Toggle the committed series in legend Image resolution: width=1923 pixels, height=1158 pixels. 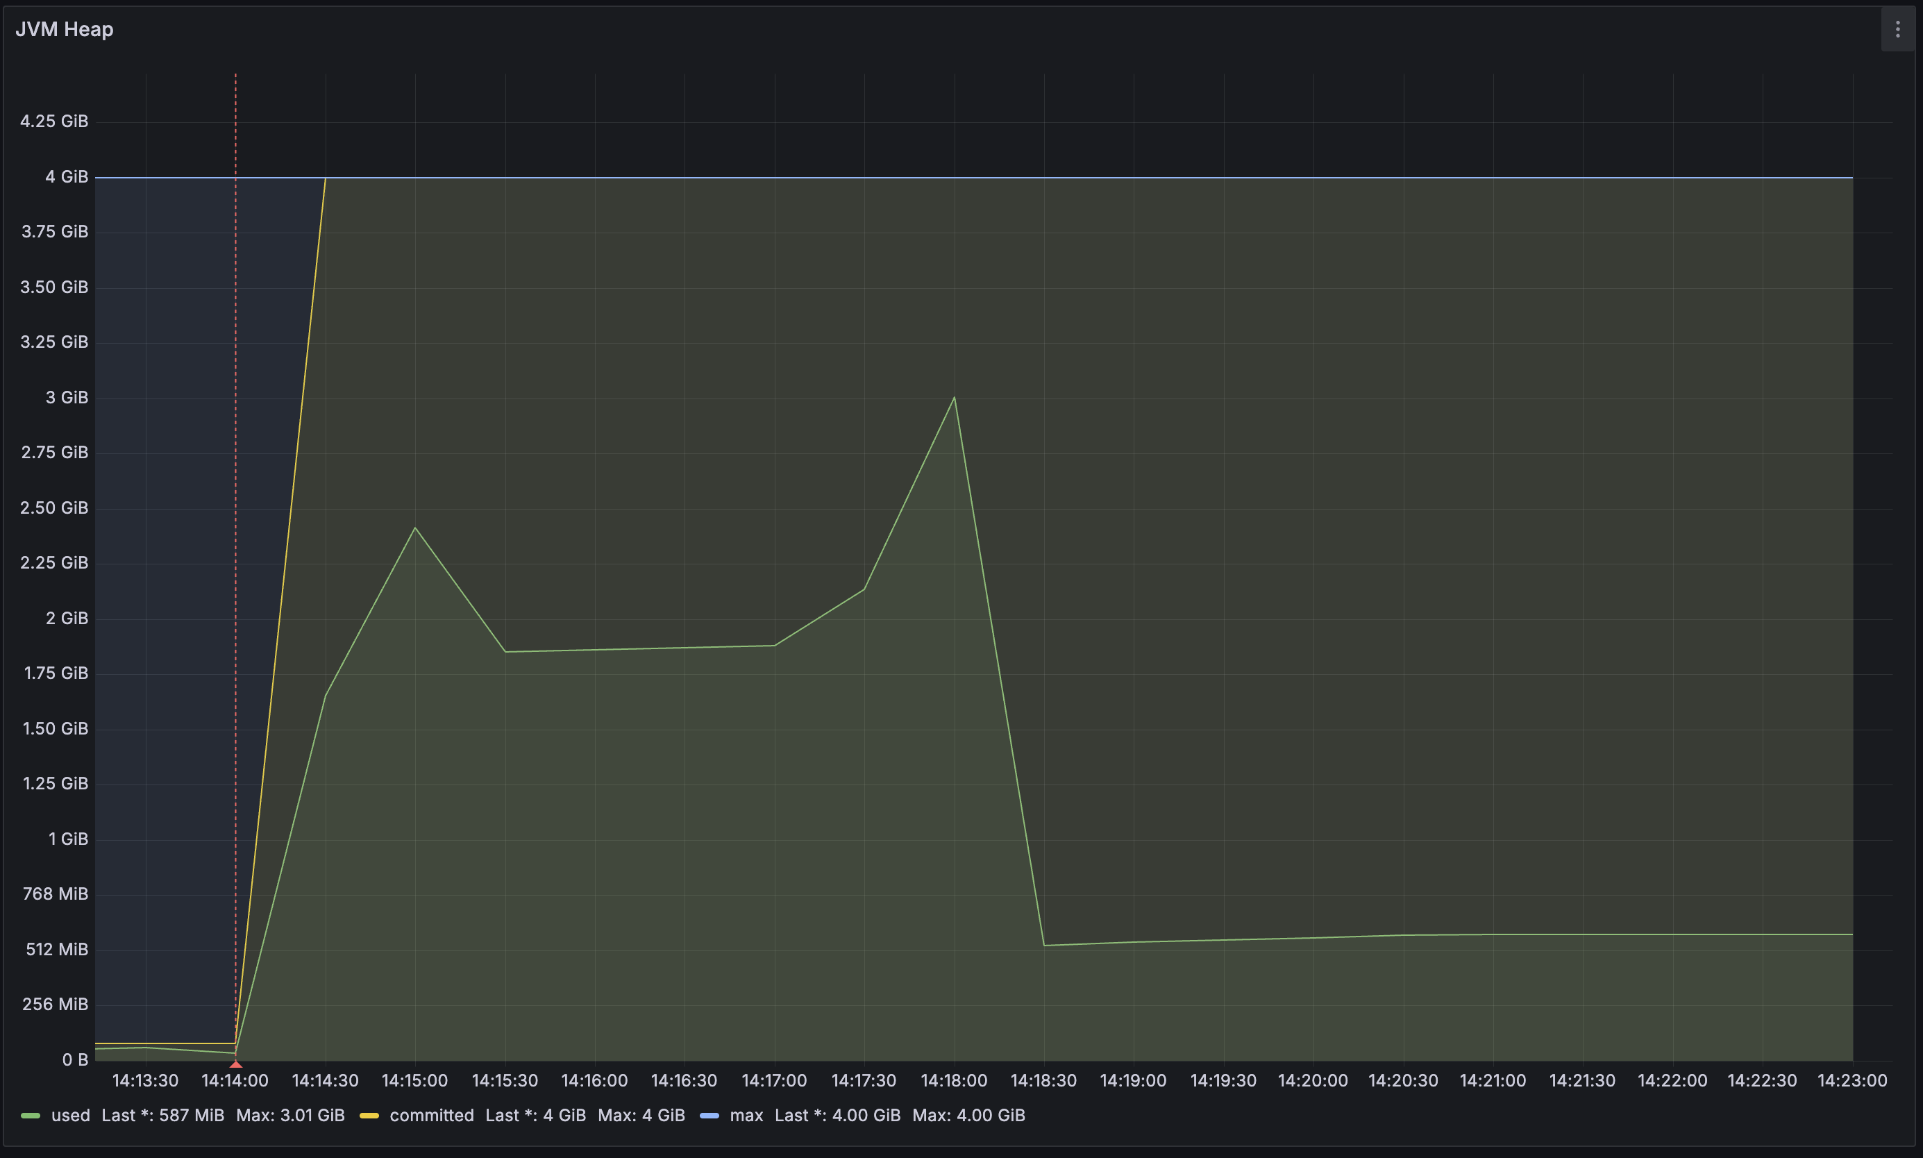(431, 1115)
